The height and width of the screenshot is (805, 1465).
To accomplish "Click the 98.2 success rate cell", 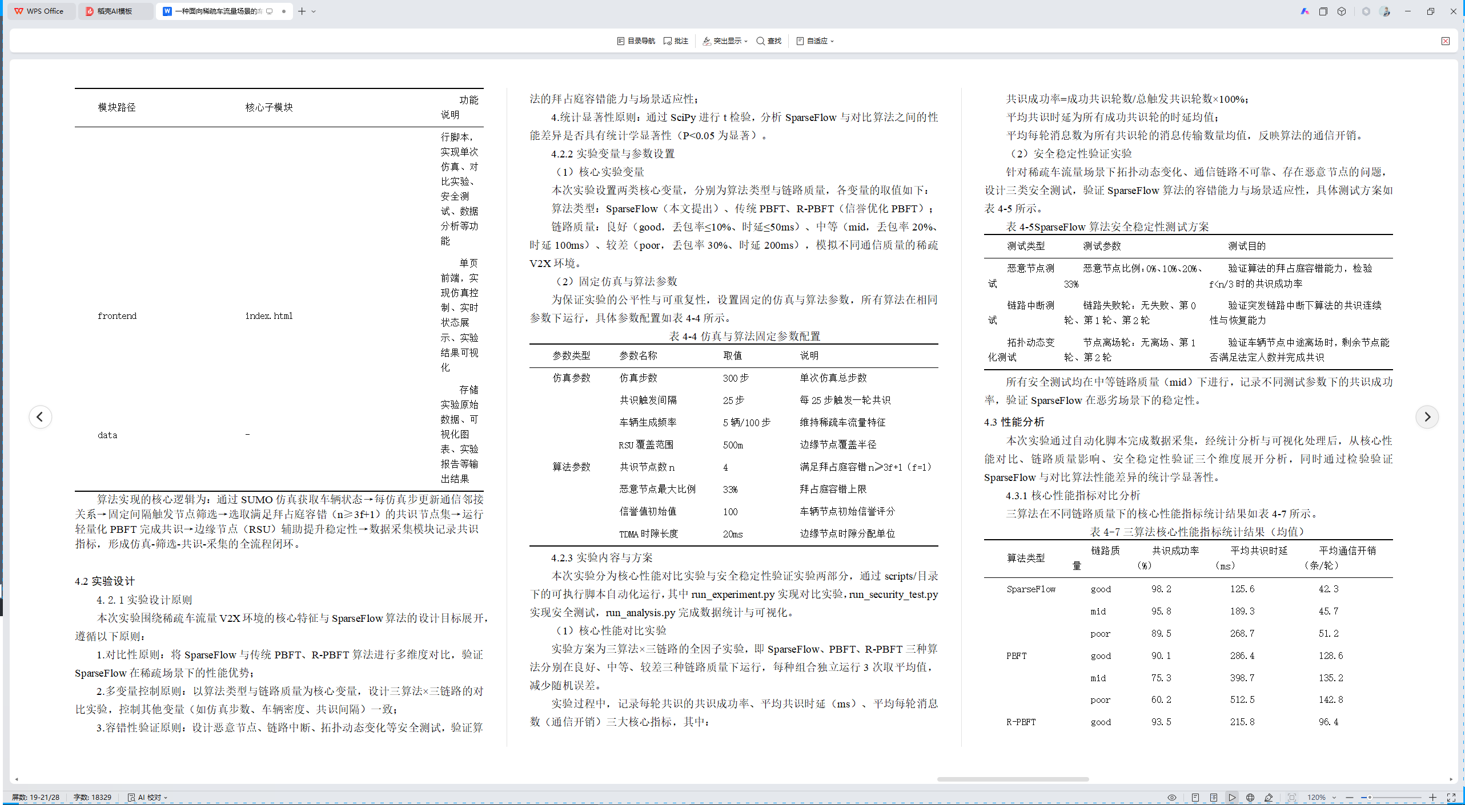I will 1161,589.
